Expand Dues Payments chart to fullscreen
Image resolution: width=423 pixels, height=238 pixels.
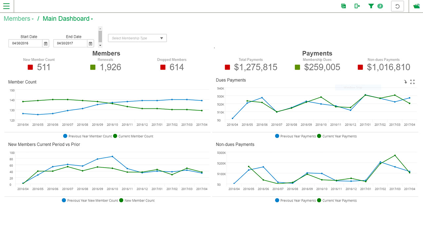point(412,82)
